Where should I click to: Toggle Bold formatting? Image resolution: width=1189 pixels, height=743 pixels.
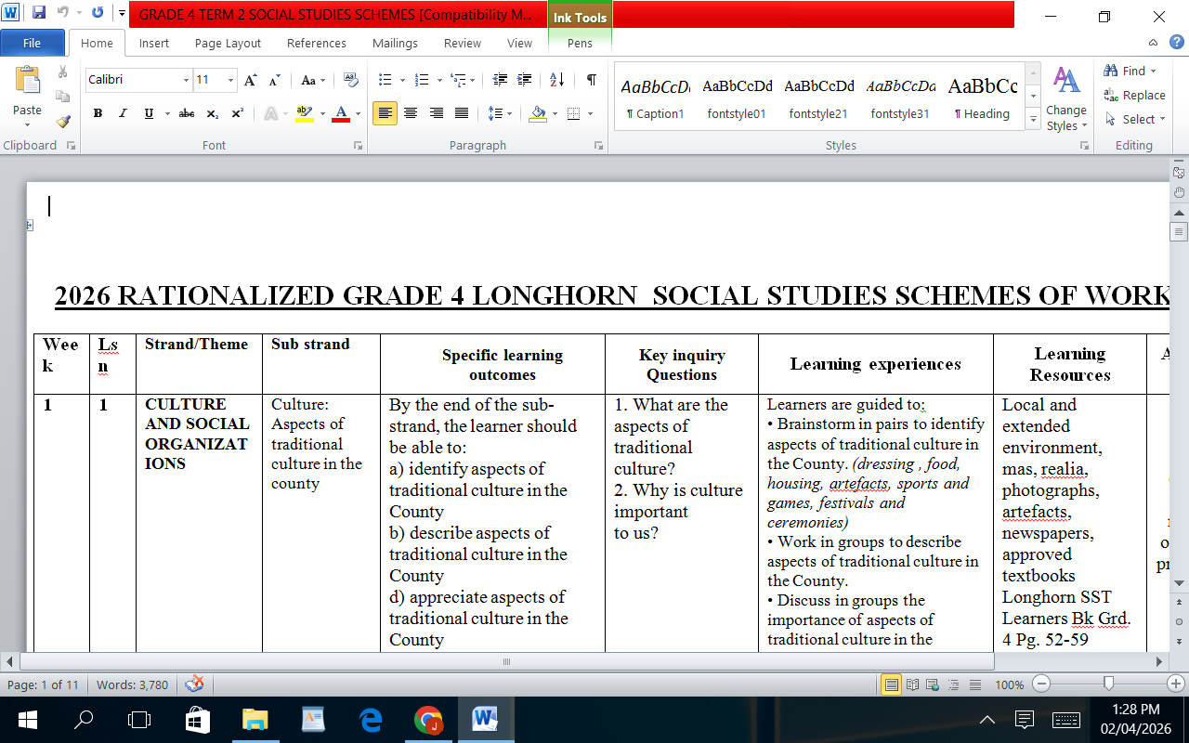[x=98, y=113]
